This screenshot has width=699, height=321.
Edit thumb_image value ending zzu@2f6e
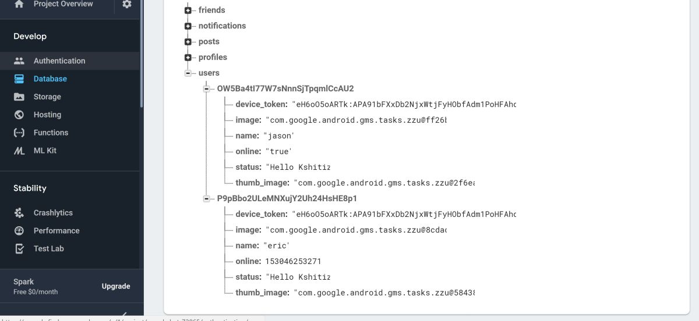(384, 183)
